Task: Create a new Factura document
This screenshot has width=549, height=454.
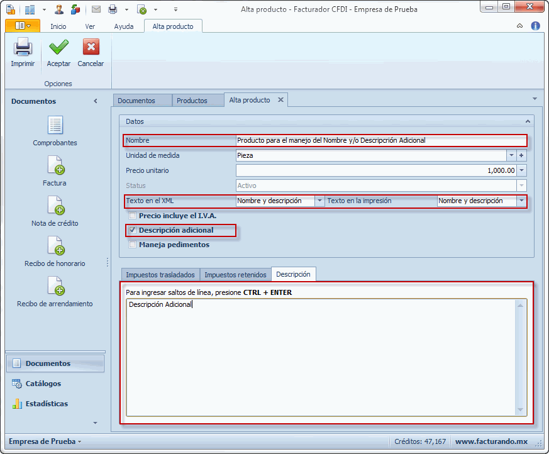Action: [55, 165]
